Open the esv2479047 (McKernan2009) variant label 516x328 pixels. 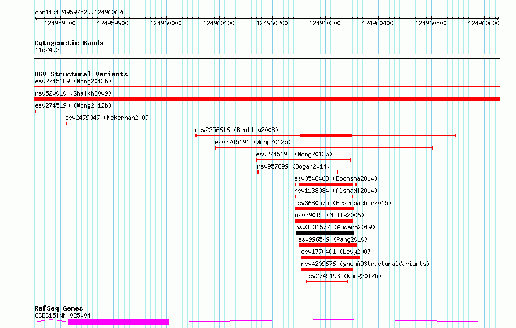coord(108,118)
